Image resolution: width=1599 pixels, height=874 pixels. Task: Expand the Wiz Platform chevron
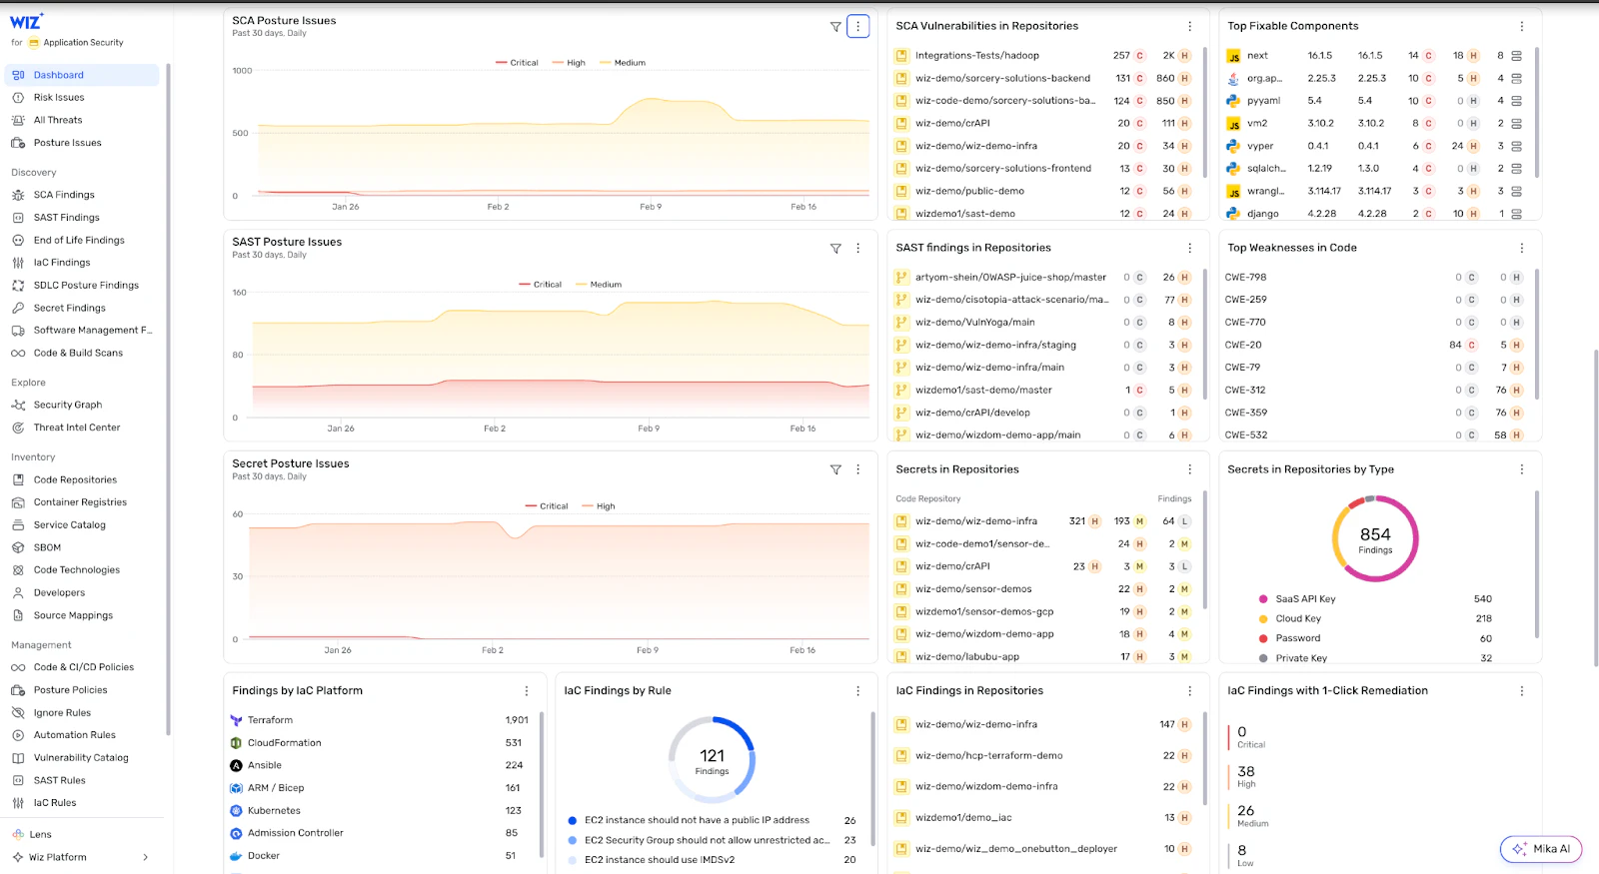[x=146, y=857]
